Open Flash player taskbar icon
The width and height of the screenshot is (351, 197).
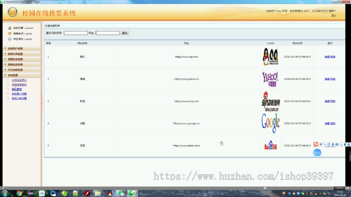click(x=87, y=193)
